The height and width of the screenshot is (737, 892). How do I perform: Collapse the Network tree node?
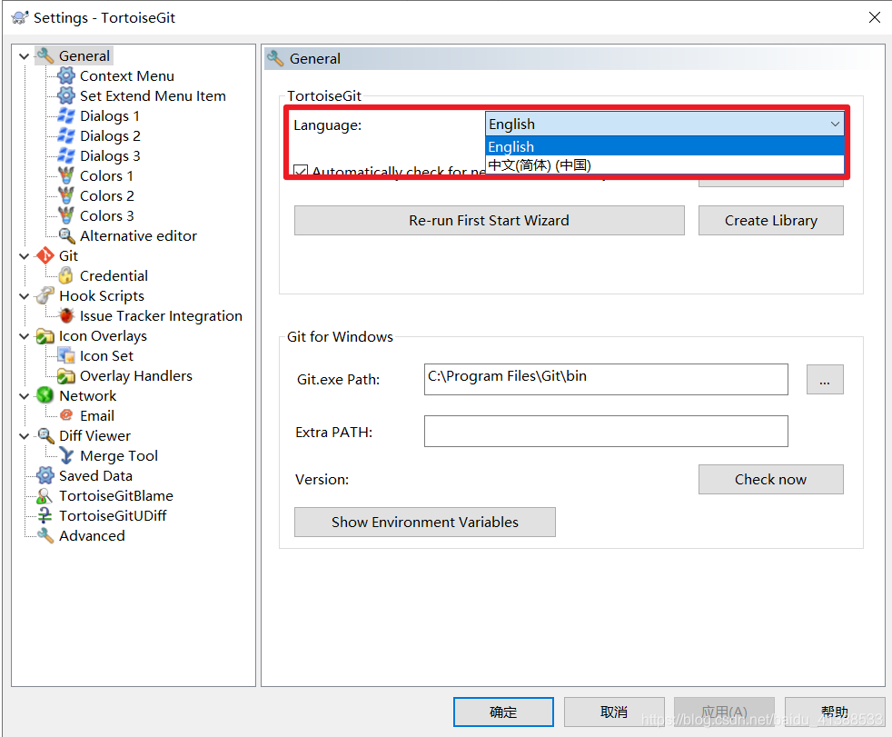24,396
